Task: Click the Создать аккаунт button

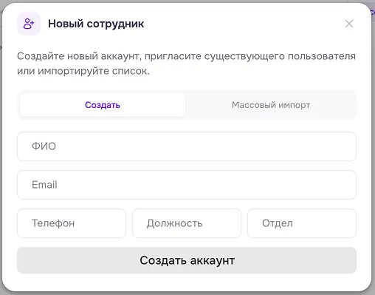Action: [187, 260]
